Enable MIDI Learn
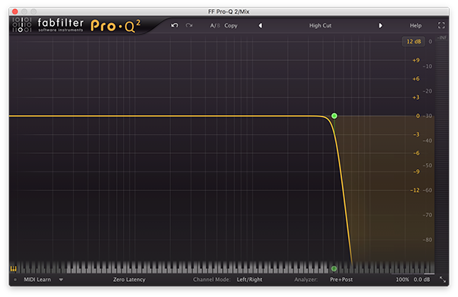The image size is (458, 297). pos(37,279)
